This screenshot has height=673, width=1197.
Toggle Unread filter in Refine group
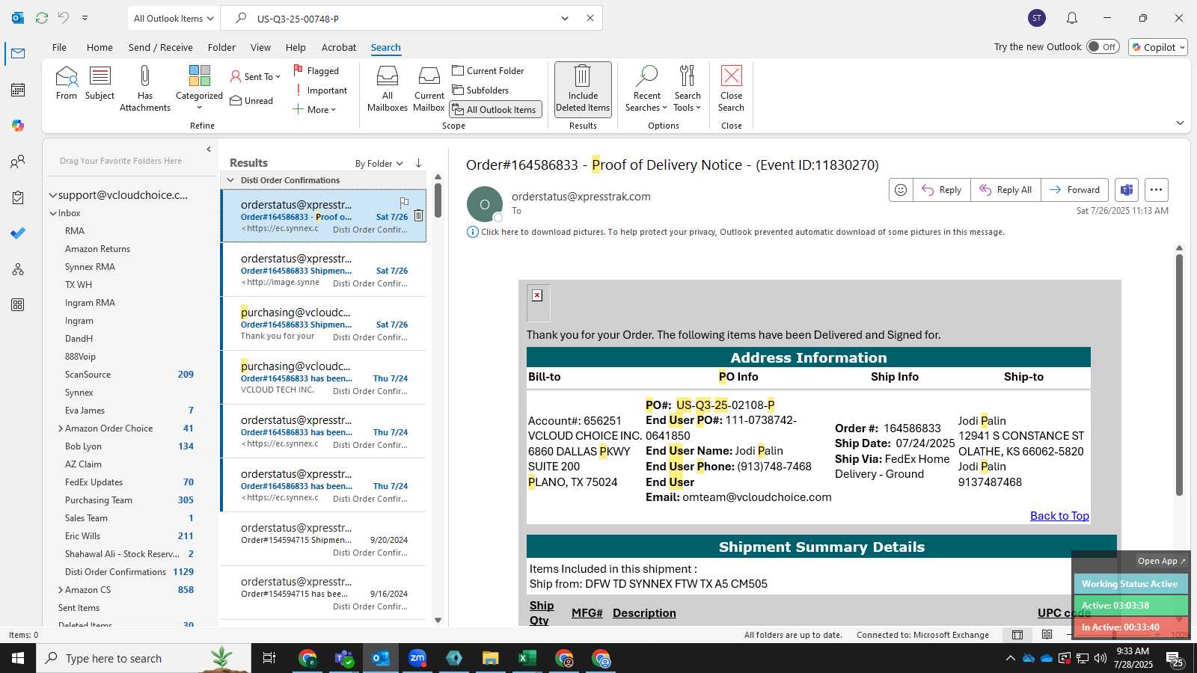pos(251,101)
